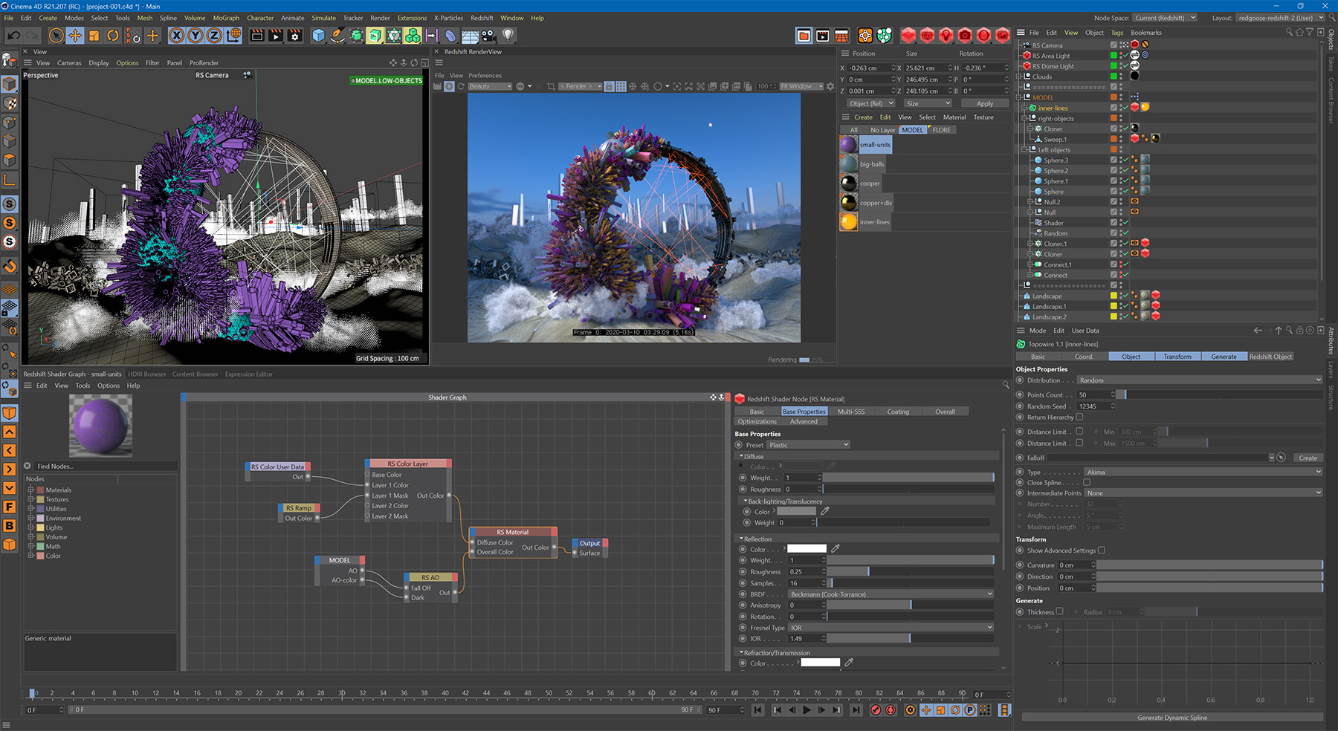Click the Cube primitive icon
Viewport: 1338px width, 731px height.
point(318,35)
